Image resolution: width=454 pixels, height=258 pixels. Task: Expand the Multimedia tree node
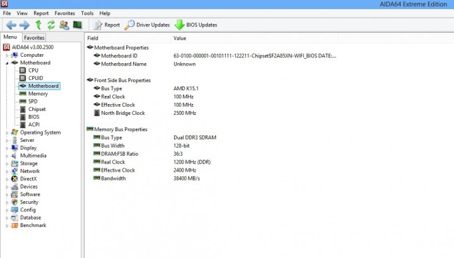(x=7, y=156)
